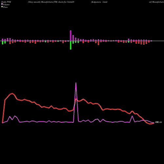This screenshot has width=164, height=164.
Task: Click the Price legend color swatch
Action: (2, 7)
